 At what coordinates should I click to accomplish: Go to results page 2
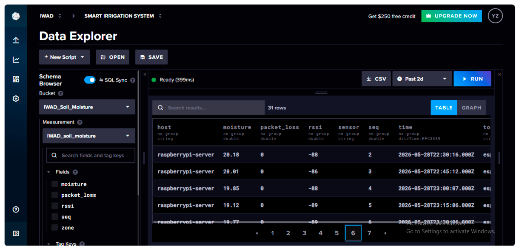point(288,233)
